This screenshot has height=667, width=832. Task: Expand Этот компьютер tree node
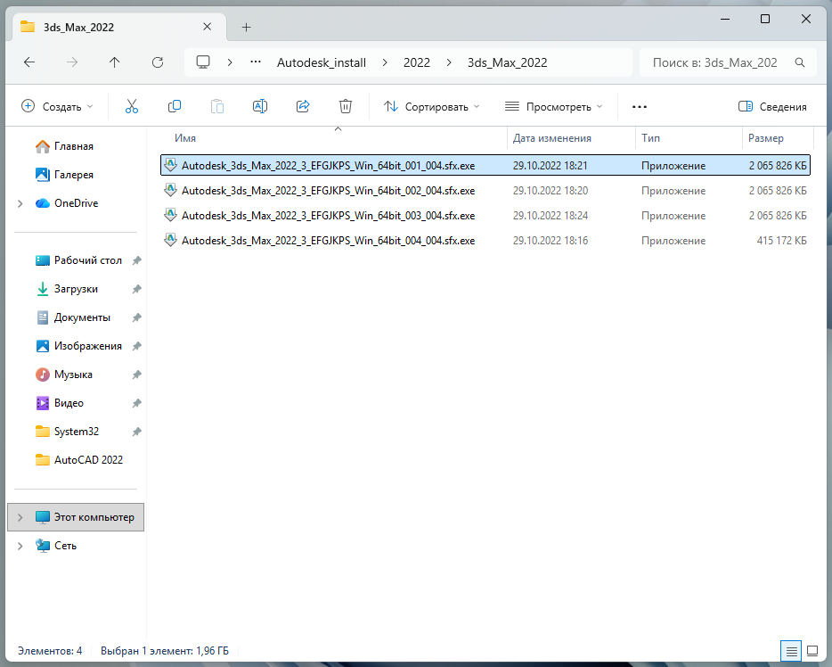click(20, 517)
